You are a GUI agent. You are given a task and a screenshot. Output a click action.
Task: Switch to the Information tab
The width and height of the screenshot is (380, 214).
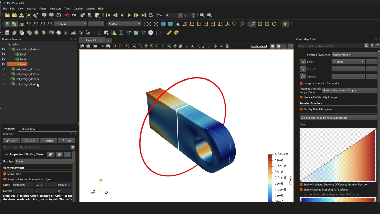[x=28, y=129]
